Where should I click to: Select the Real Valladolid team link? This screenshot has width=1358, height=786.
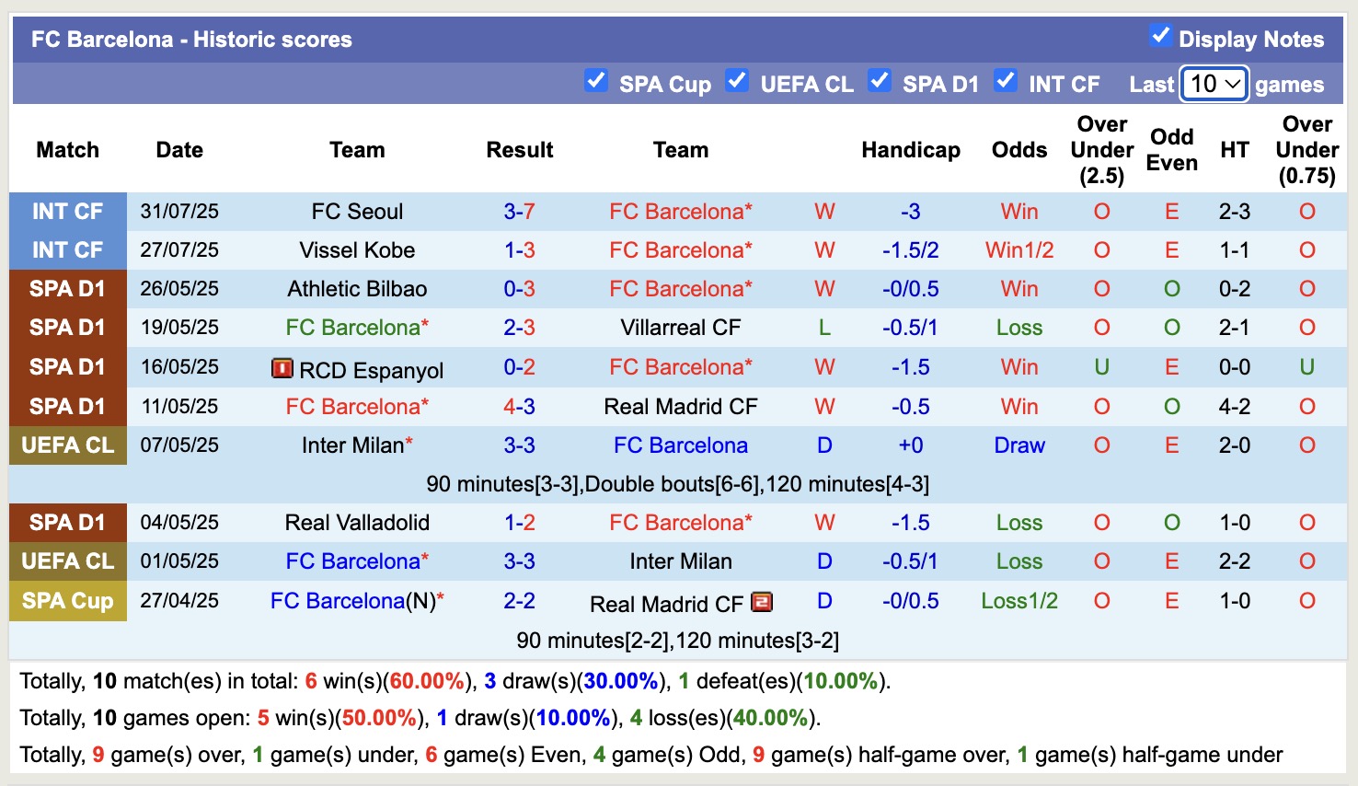tap(357, 523)
